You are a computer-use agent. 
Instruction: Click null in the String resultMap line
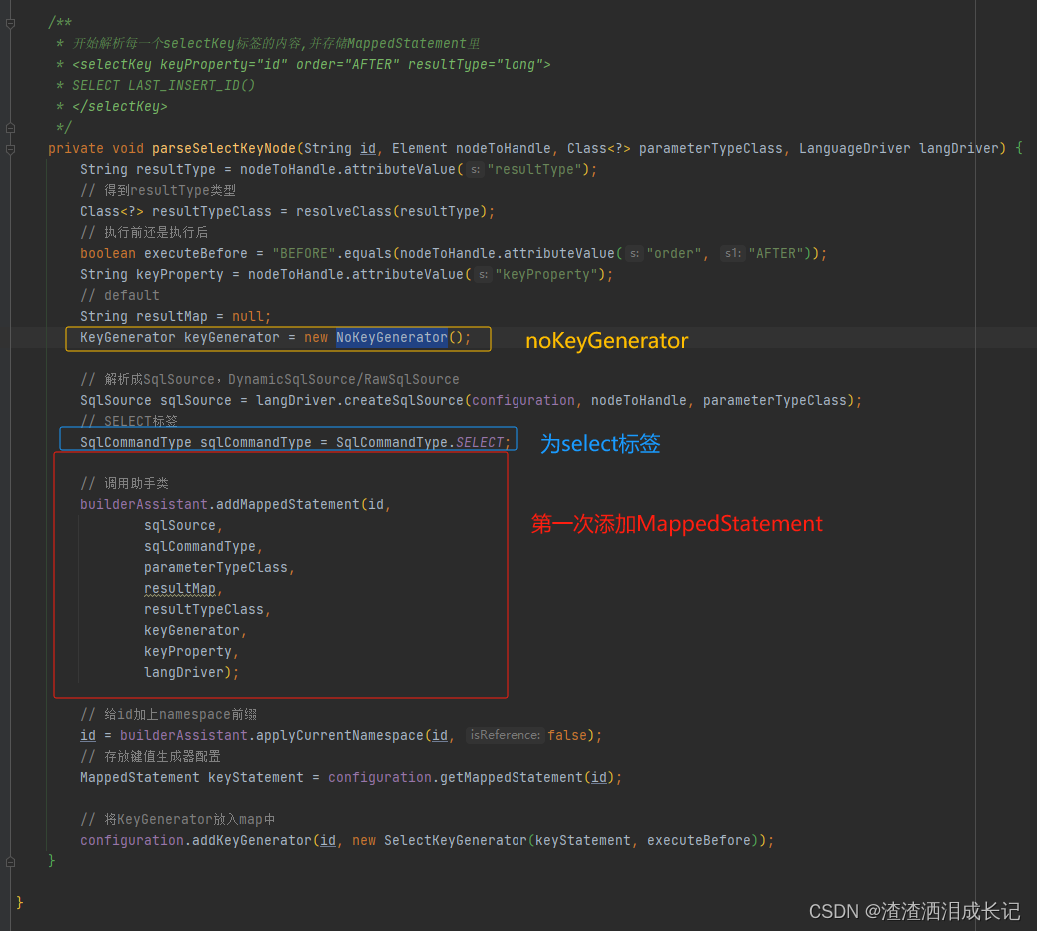pos(248,316)
